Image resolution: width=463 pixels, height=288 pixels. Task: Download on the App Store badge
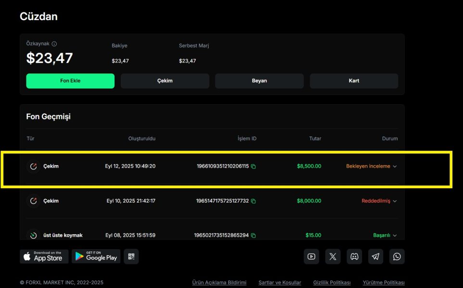(44, 256)
